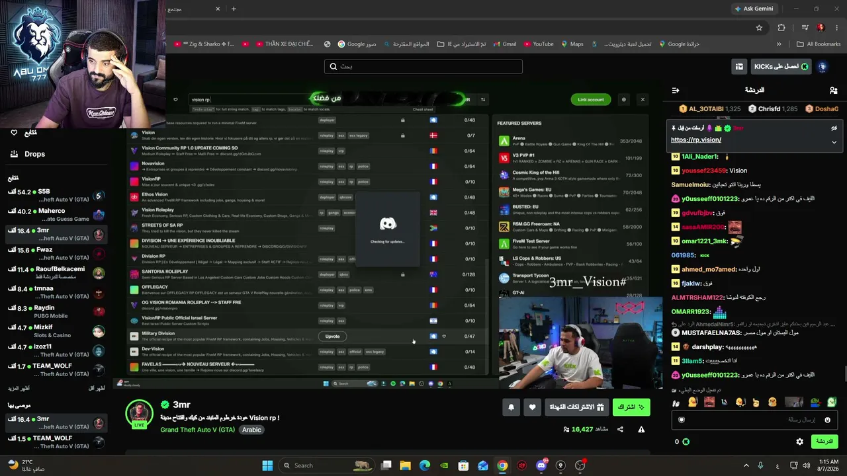The image size is (847, 476).
Task: Open the Chrome media control icon
Action: (805, 28)
